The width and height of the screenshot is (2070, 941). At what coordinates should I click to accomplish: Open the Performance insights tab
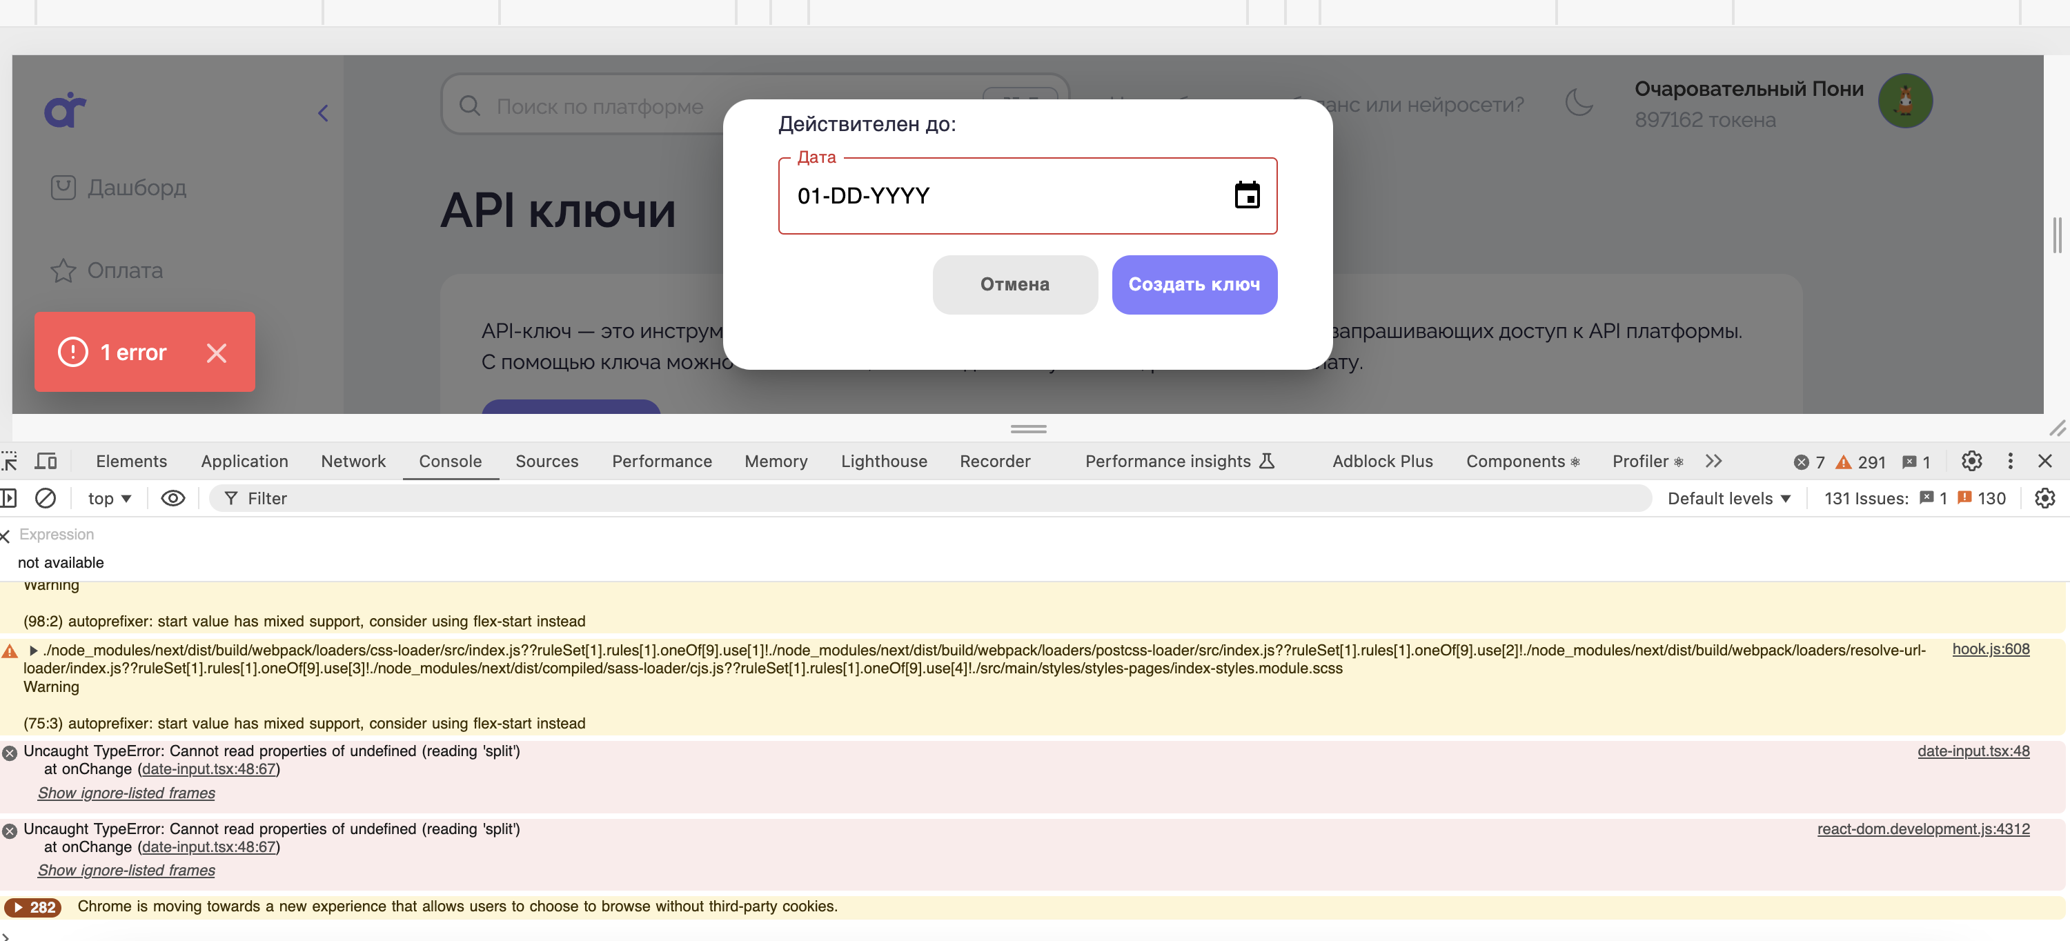tap(1180, 462)
